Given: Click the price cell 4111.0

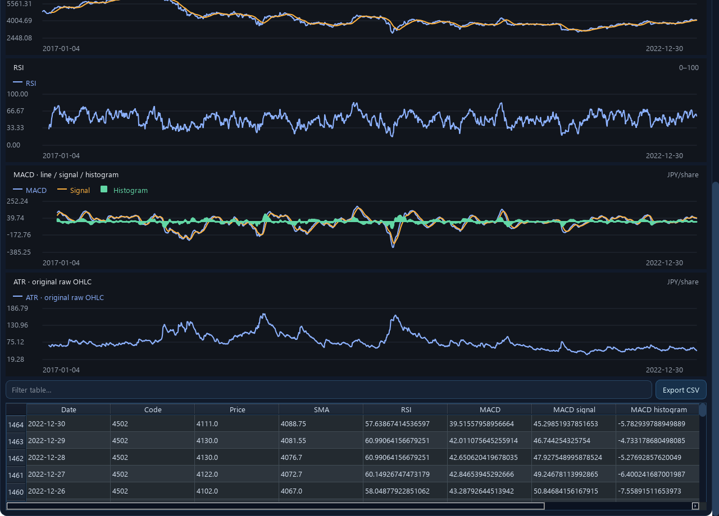Looking at the screenshot, I should (x=237, y=423).
